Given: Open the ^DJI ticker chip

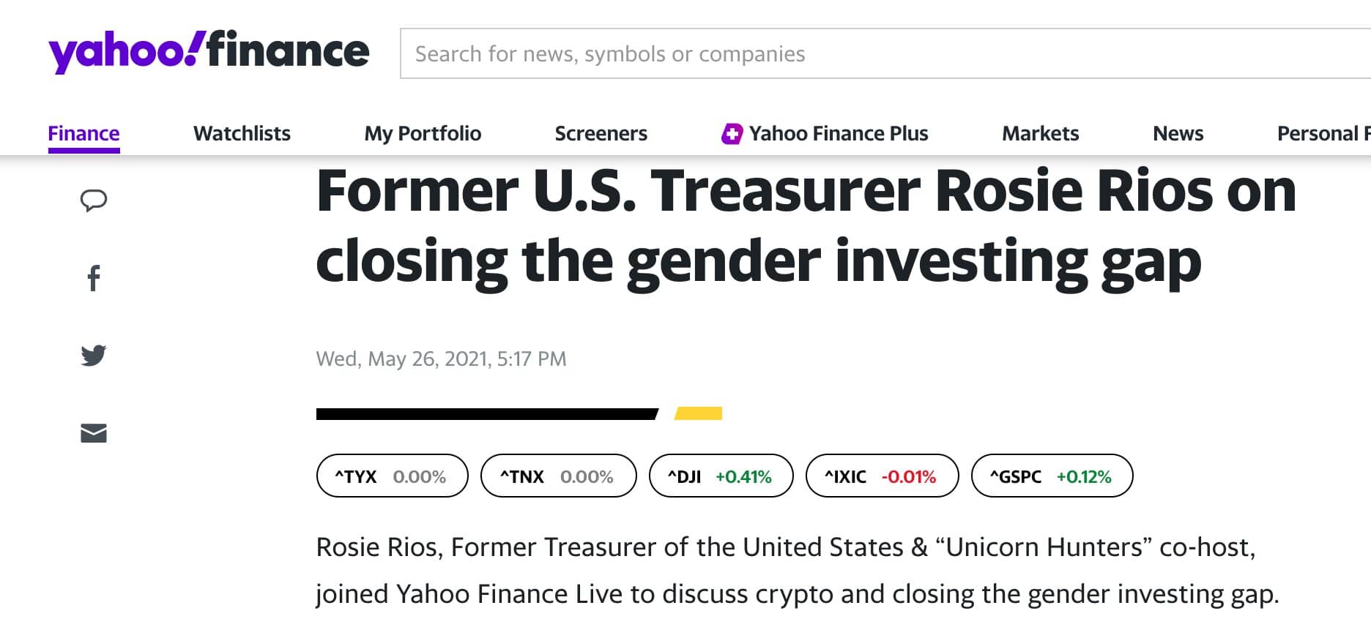Looking at the screenshot, I should 721,476.
